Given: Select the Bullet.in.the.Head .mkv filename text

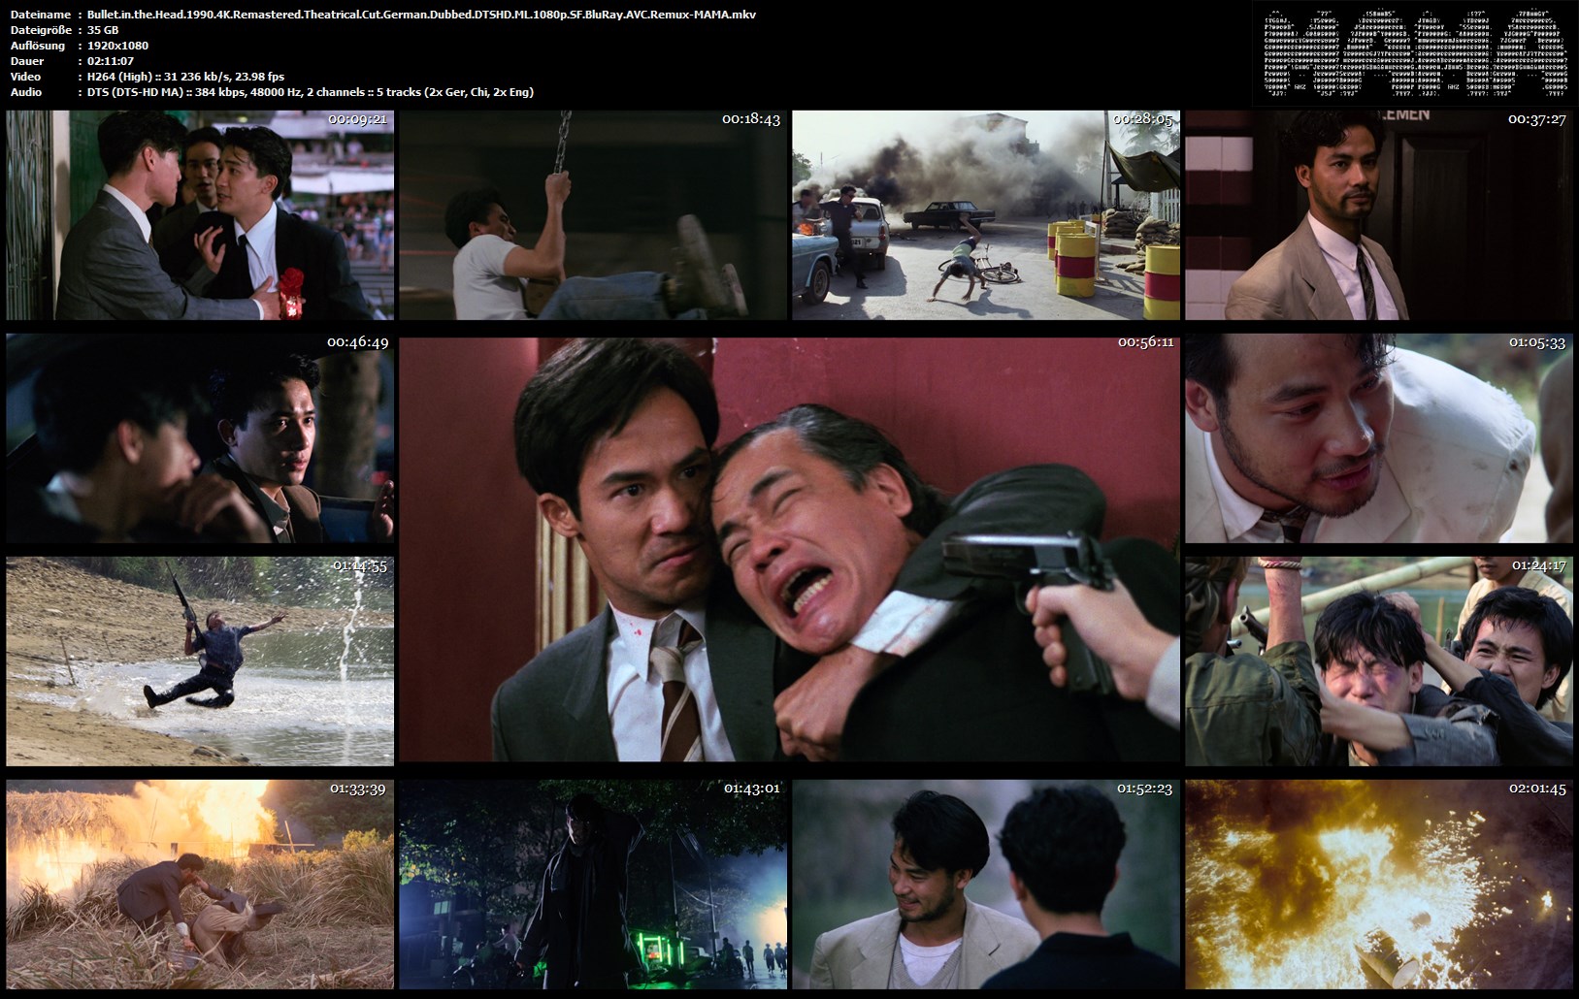Looking at the screenshot, I should (421, 15).
